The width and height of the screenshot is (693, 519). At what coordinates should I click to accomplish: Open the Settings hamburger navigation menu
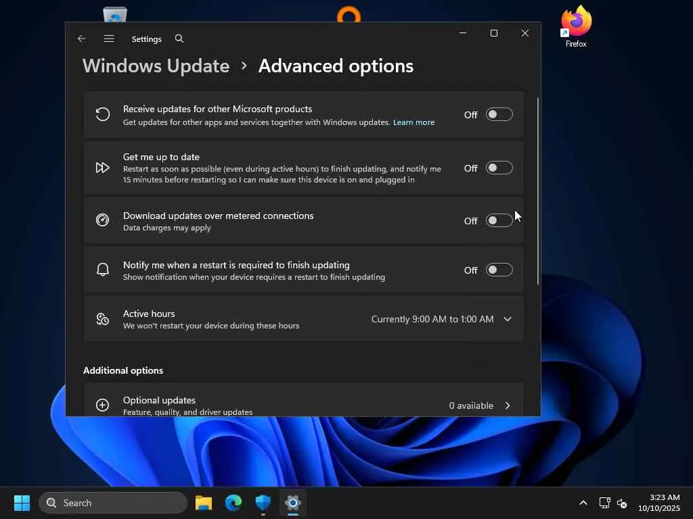click(x=109, y=39)
